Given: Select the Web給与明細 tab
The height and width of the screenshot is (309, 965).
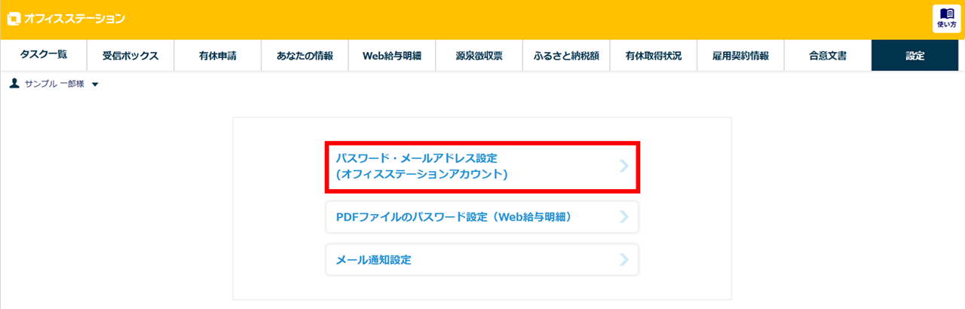Looking at the screenshot, I should (x=392, y=56).
